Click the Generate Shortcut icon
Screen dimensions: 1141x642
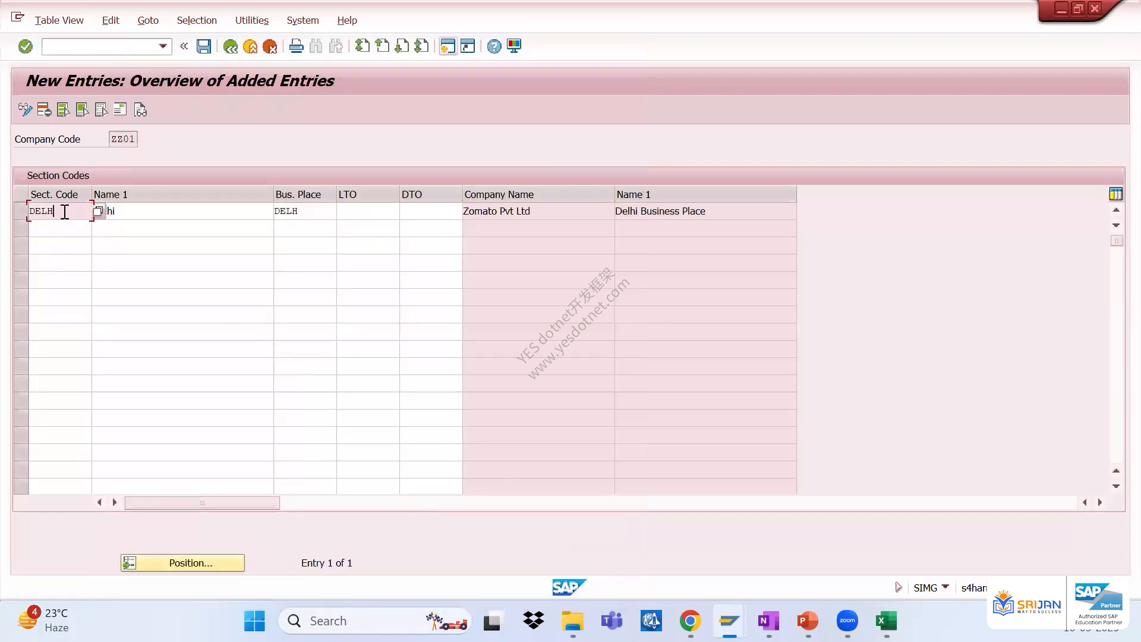[468, 46]
